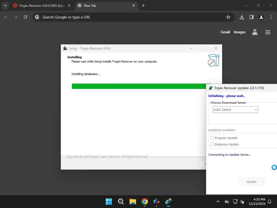Open the Images link
Screen dimensions: 277x208
click(240, 32)
